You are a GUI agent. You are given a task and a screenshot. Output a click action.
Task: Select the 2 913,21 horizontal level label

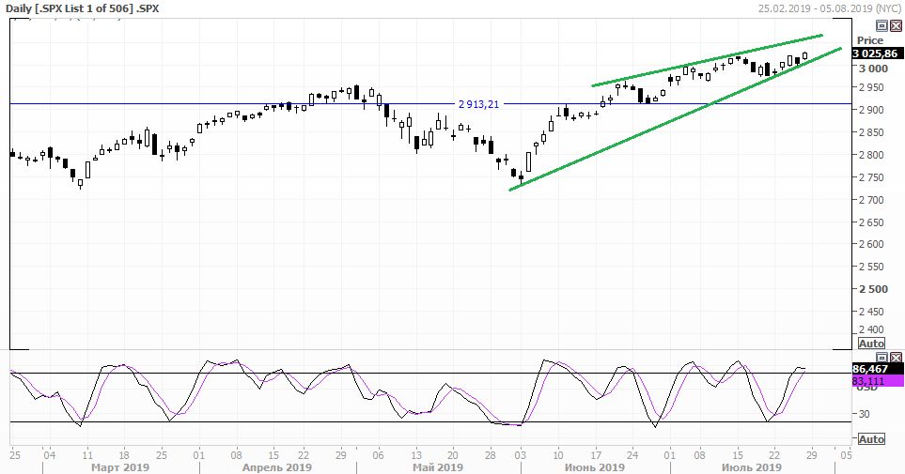[x=478, y=104]
